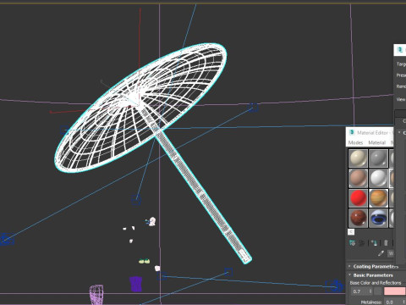This screenshot has width=406, height=305.
Task: Click the sample slots scroll-left arrow button
Action: pyautogui.click(x=351, y=232)
